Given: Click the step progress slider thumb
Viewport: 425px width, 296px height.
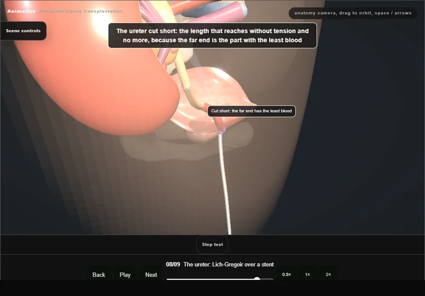Looking at the screenshot, I should coord(257,279).
